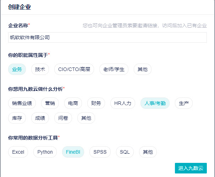215x177 pixels.
Task: Pick the 生产 analysis option
Action: click(184, 103)
